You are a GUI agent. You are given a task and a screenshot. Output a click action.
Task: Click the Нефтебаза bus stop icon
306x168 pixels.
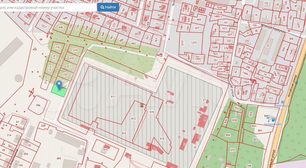point(282,102)
